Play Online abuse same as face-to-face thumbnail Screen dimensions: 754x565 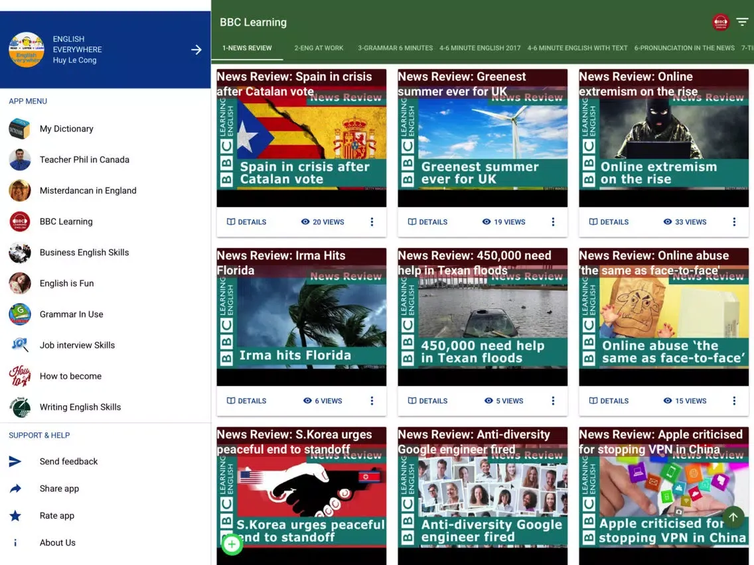tap(664, 317)
